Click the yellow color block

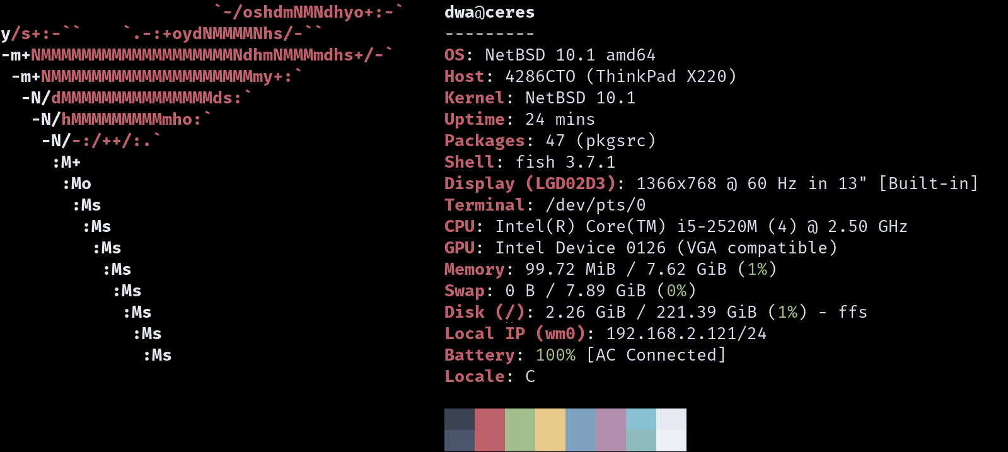click(x=550, y=430)
